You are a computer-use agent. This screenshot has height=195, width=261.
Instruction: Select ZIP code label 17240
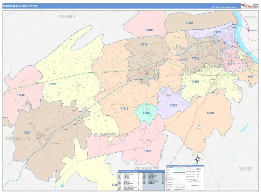[x=21, y=95]
